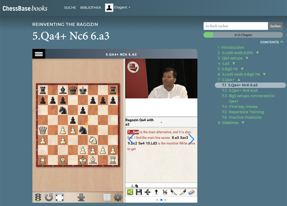
Task: Click the green share icon
Action: tap(130, 192)
